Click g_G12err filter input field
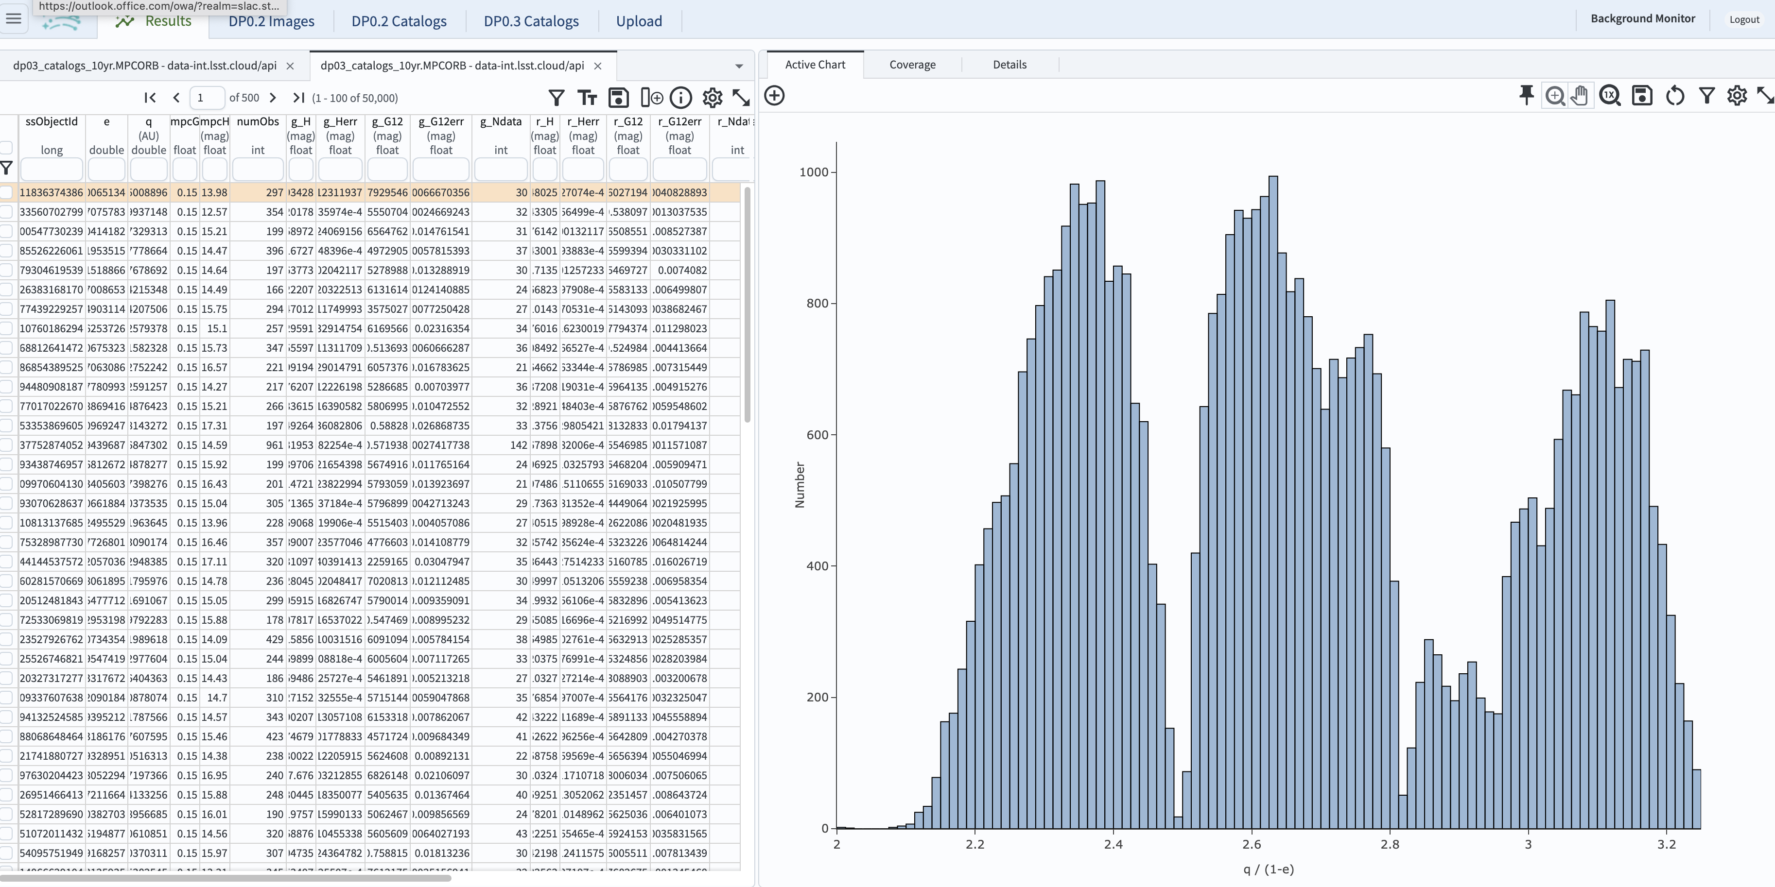The height and width of the screenshot is (887, 1775). tap(441, 169)
